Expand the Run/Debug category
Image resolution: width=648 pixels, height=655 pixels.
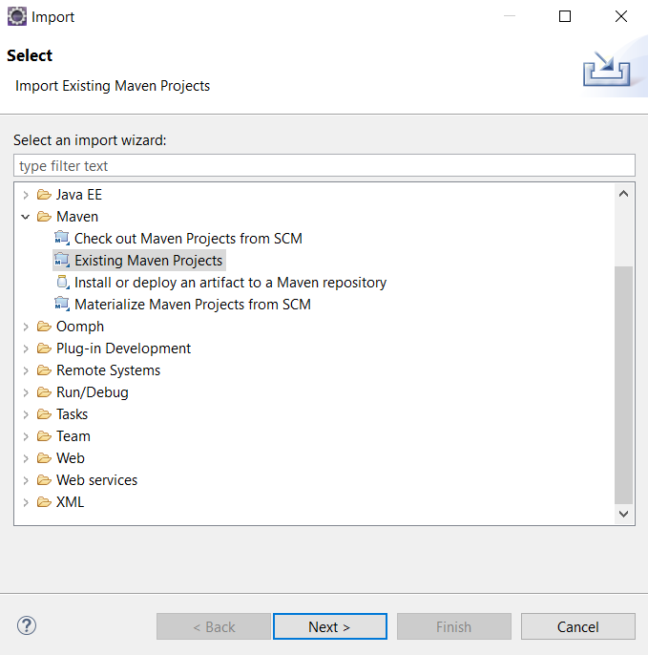point(26,392)
